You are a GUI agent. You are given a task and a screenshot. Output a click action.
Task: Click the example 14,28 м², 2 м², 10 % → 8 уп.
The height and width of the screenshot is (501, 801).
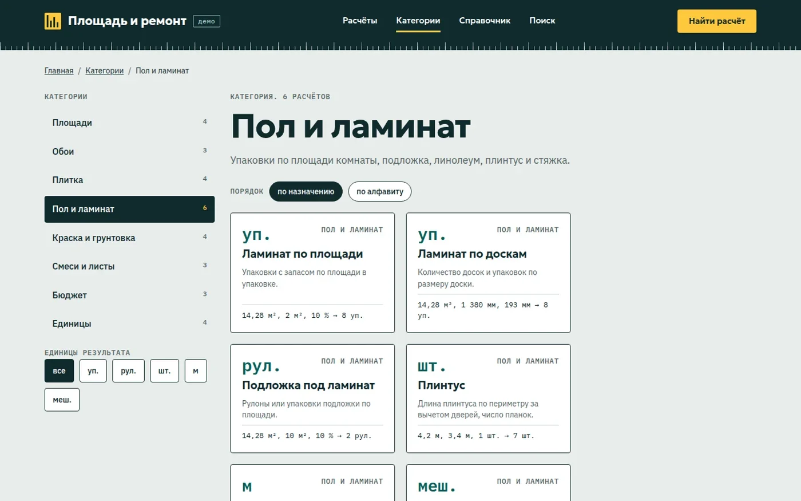[303, 315]
